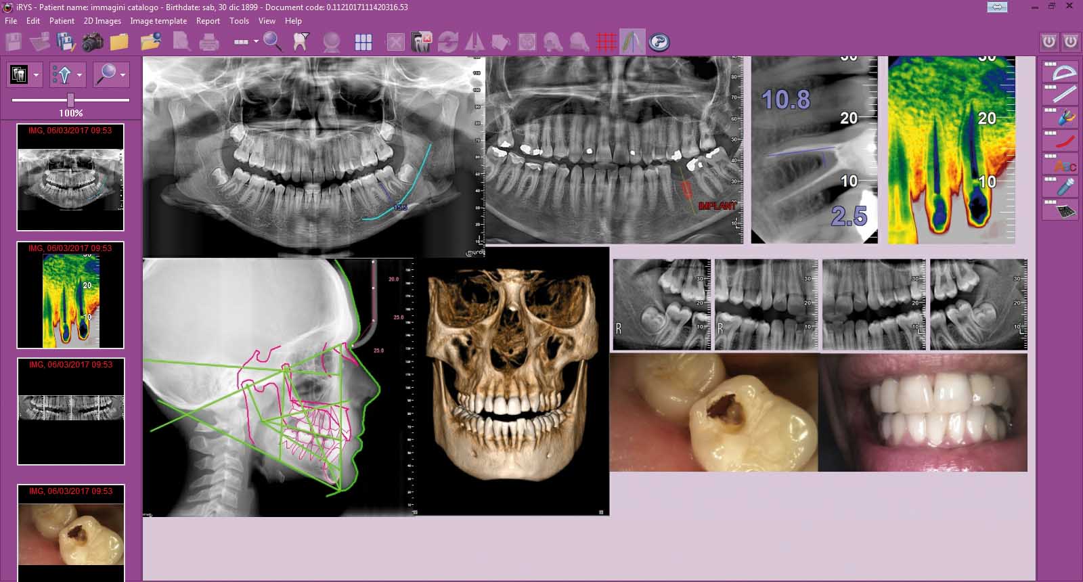Click the image grid layout icon
Screen dimensions: 1083x582
(363, 43)
